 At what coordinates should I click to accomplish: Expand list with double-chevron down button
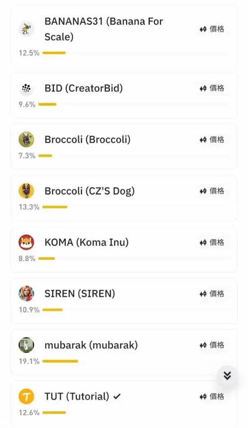point(227,376)
